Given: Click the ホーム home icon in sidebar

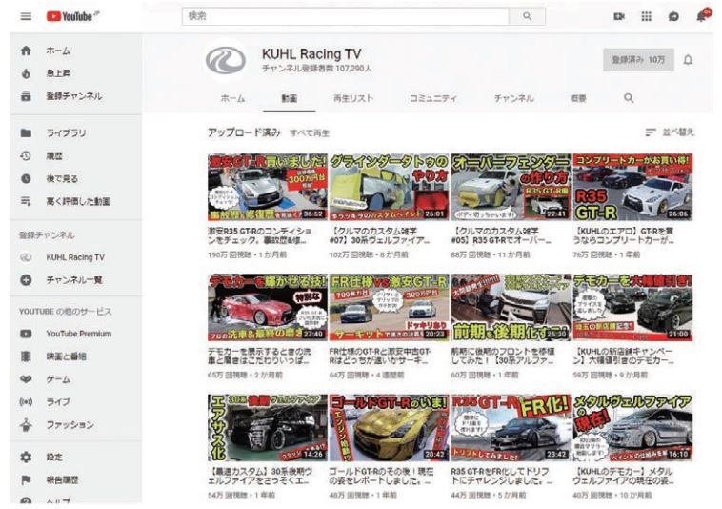Looking at the screenshot, I should tap(27, 51).
